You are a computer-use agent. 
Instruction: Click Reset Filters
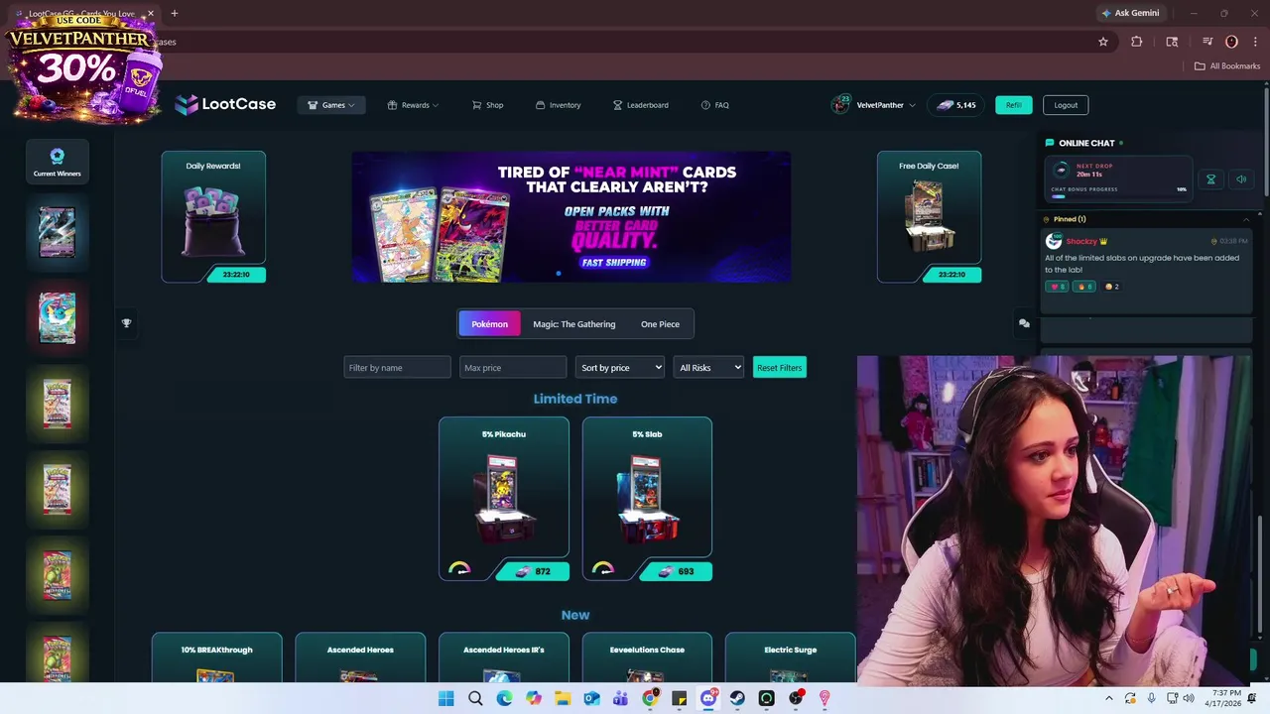coord(779,368)
